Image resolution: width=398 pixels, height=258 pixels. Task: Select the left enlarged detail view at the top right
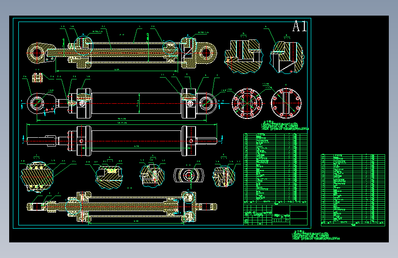[x=243, y=56]
